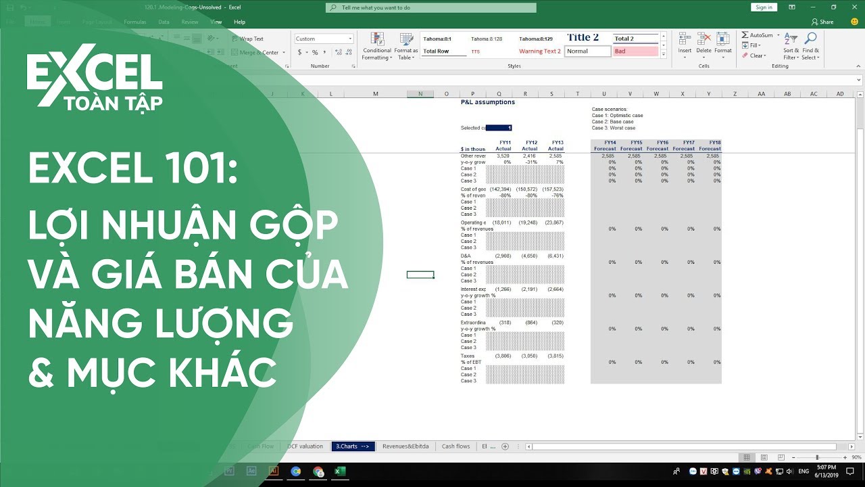
Task: Switch to Page Break Preview
Action: pos(780,458)
